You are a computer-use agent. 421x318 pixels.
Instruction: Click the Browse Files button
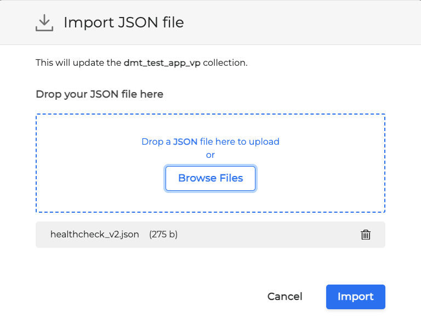210,178
